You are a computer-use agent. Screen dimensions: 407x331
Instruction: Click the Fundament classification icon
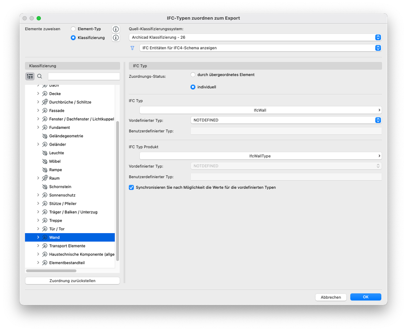click(x=45, y=128)
